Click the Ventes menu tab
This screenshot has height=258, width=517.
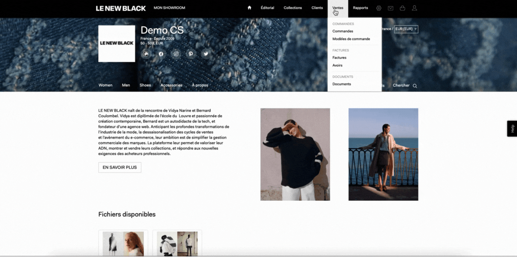click(x=338, y=8)
